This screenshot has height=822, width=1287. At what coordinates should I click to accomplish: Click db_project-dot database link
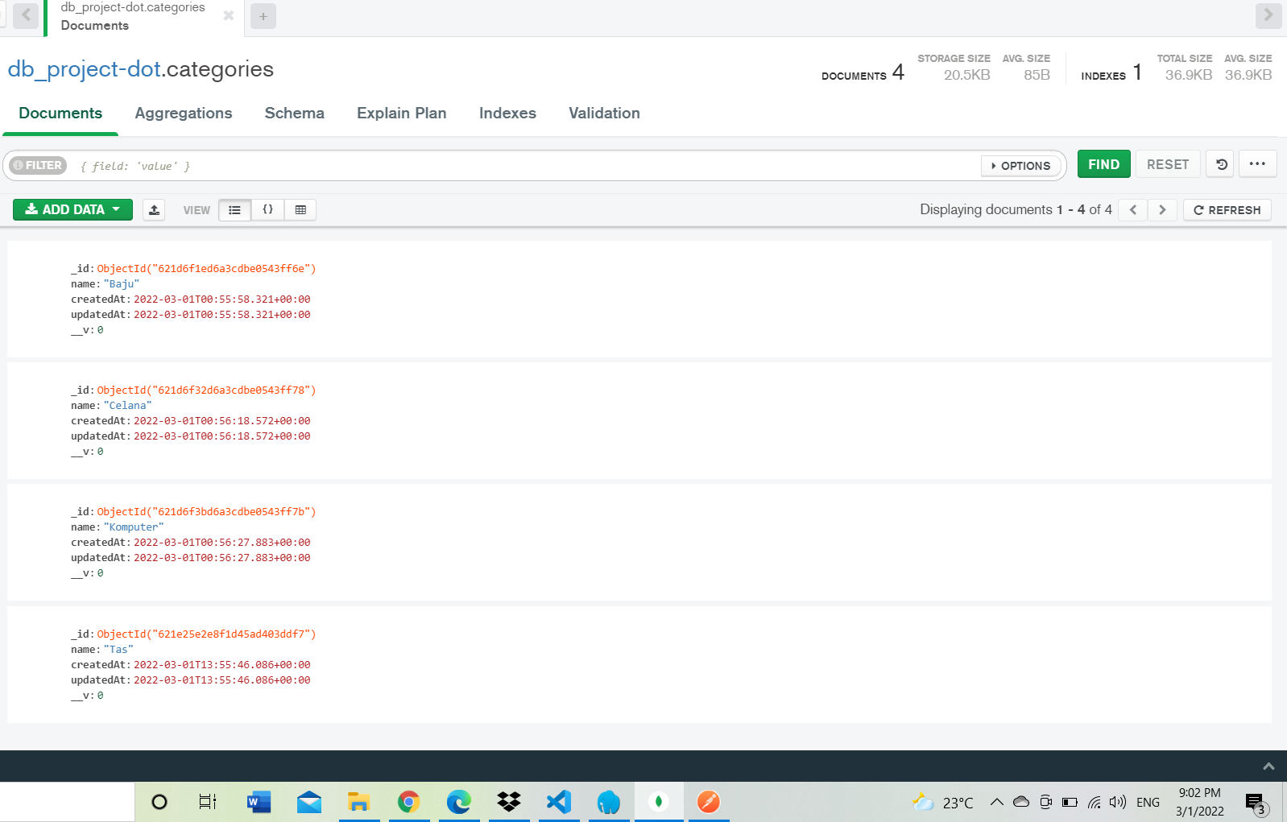pos(84,70)
